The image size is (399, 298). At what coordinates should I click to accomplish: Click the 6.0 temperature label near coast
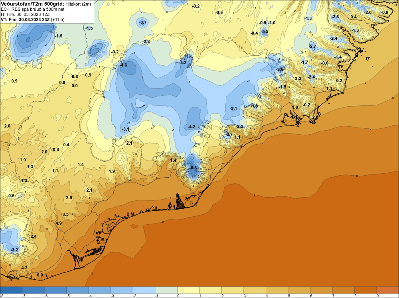click(40, 275)
